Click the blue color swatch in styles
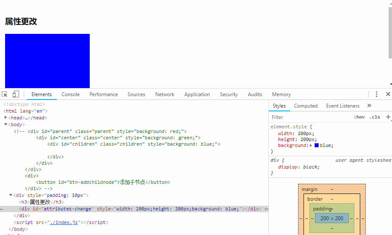 [x=316, y=145]
